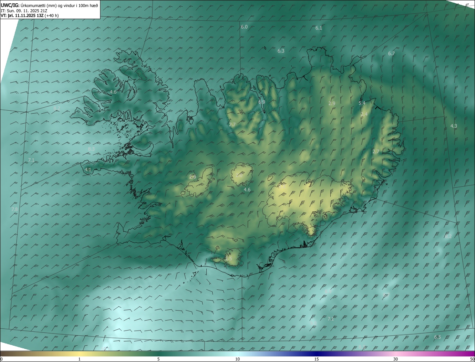Click the 6.9 value label
475x362 pixels.
262,102
